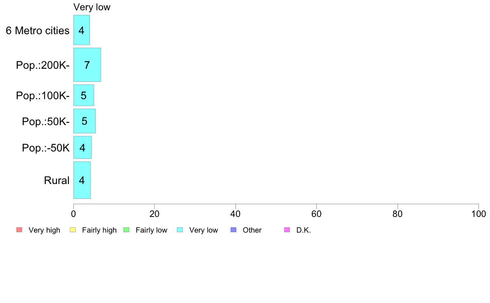Select the Pop.:-50K bar showing 4
Image resolution: width=490 pixels, height=303 pixels.
[82, 147]
